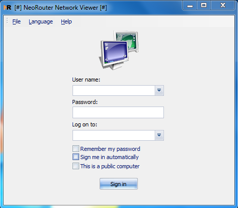Open the Language menu
238x208 pixels.
coord(41,21)
